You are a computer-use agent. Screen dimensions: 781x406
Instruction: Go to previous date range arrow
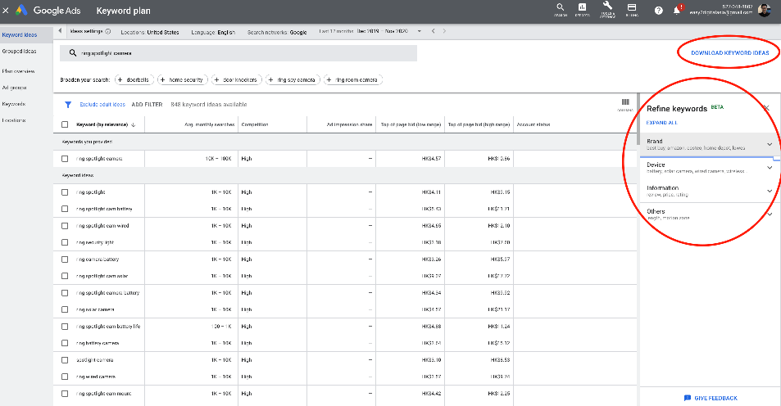(434, 31)
